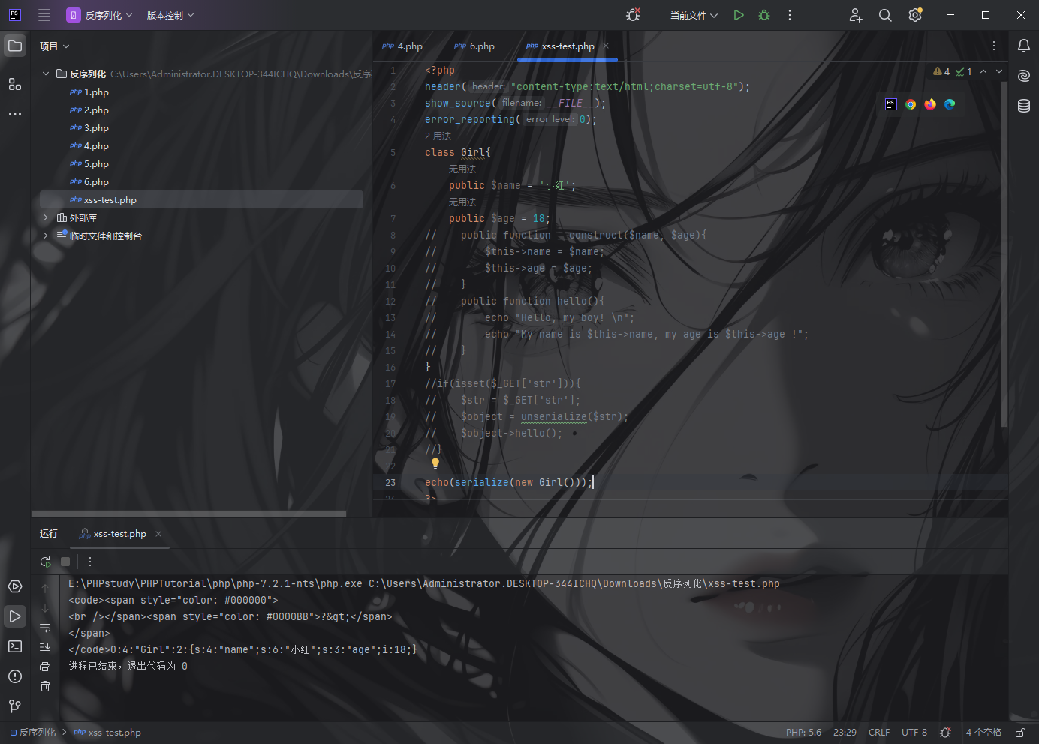
Task: Open the main hamburger menu
Action: click(x=44, y=15)
